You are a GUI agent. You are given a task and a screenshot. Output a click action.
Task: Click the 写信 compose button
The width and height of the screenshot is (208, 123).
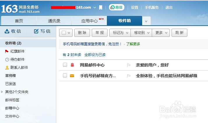(x=42, y=31)
